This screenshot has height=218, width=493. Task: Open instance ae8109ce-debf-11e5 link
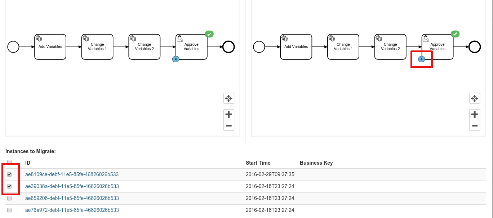(x=72, y=174)
